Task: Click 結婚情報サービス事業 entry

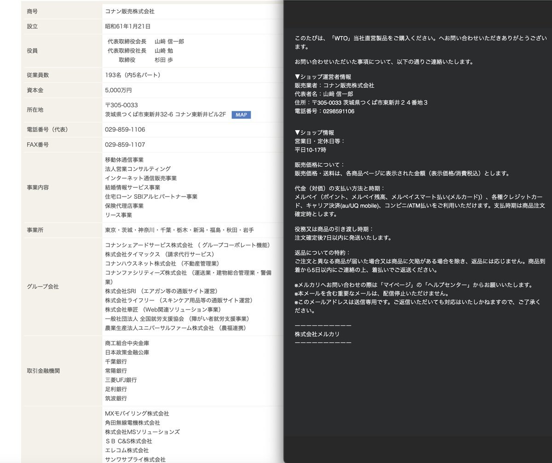Action: (x=132, y=187)
